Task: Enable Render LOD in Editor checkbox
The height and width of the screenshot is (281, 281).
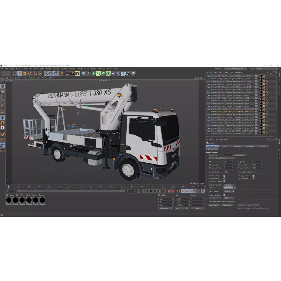Action: tap(253, 172)
